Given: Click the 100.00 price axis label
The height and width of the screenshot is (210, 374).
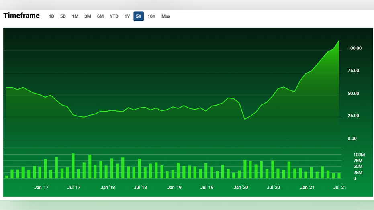Looking at the screenshot, I should tap(355, 48).
